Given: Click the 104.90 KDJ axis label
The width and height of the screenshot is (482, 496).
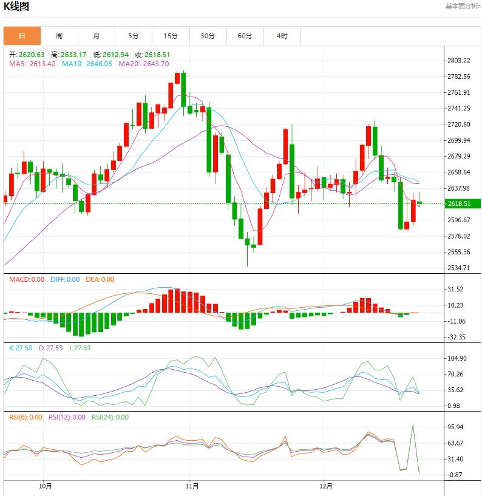Looking at the screenshot, I should click(457, 358).
